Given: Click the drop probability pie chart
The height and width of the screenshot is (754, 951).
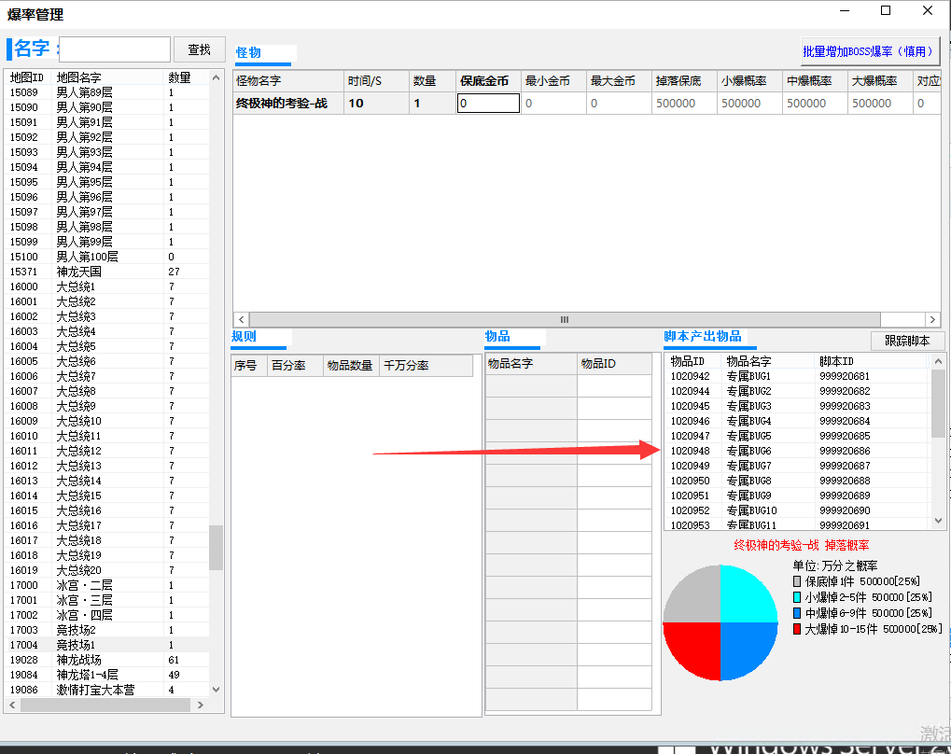Looking at the screenshot, I should 720,622.
